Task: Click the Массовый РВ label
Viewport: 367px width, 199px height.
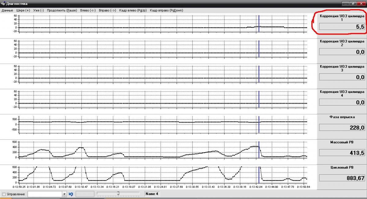Action: (342, 142)
